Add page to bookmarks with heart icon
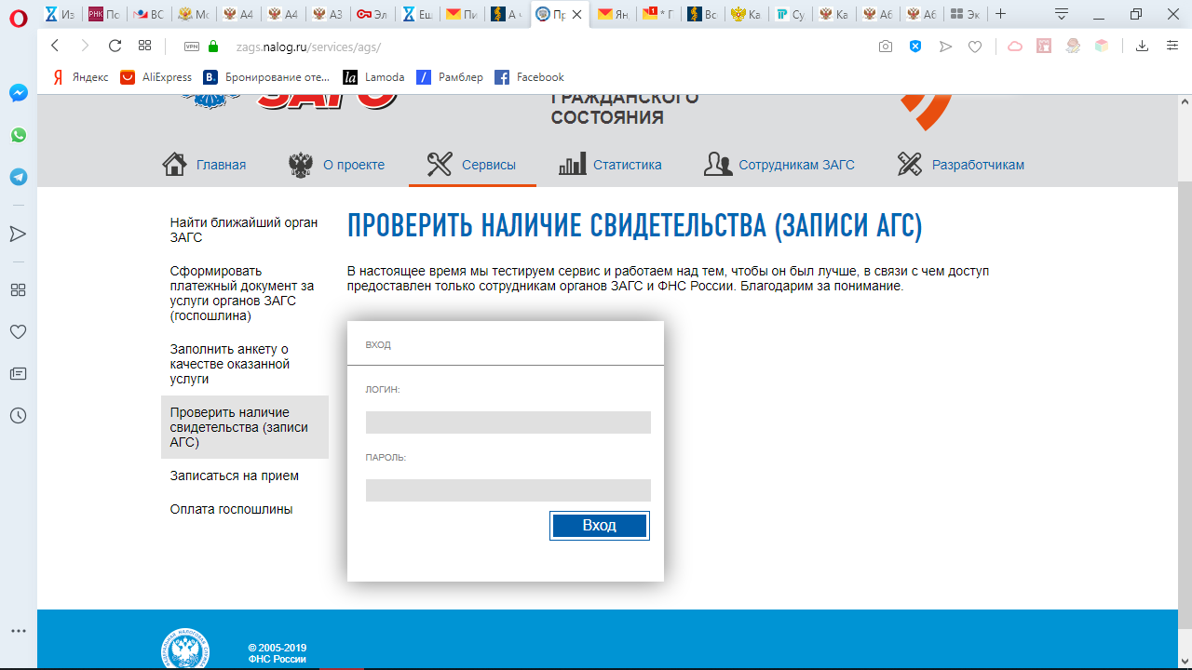Image resolution: width=1192 pixels, height=670 pixels. coord(975,47)
